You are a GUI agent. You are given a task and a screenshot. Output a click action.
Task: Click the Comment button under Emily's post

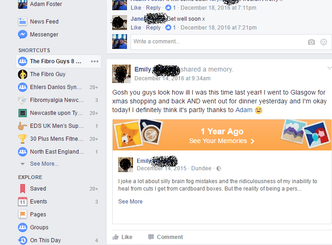point(165,237)
